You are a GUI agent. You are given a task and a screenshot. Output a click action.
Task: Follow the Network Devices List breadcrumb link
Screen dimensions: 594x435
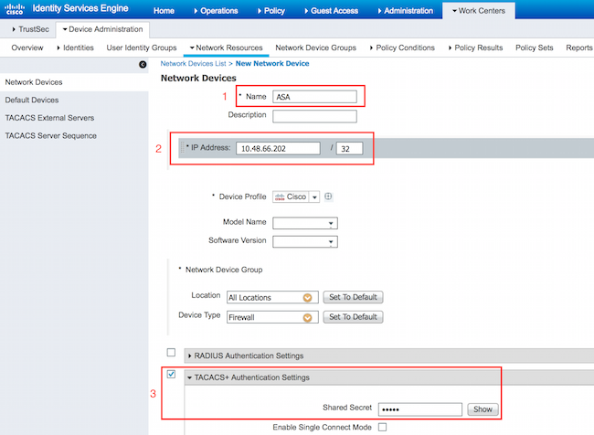[193, 64]
